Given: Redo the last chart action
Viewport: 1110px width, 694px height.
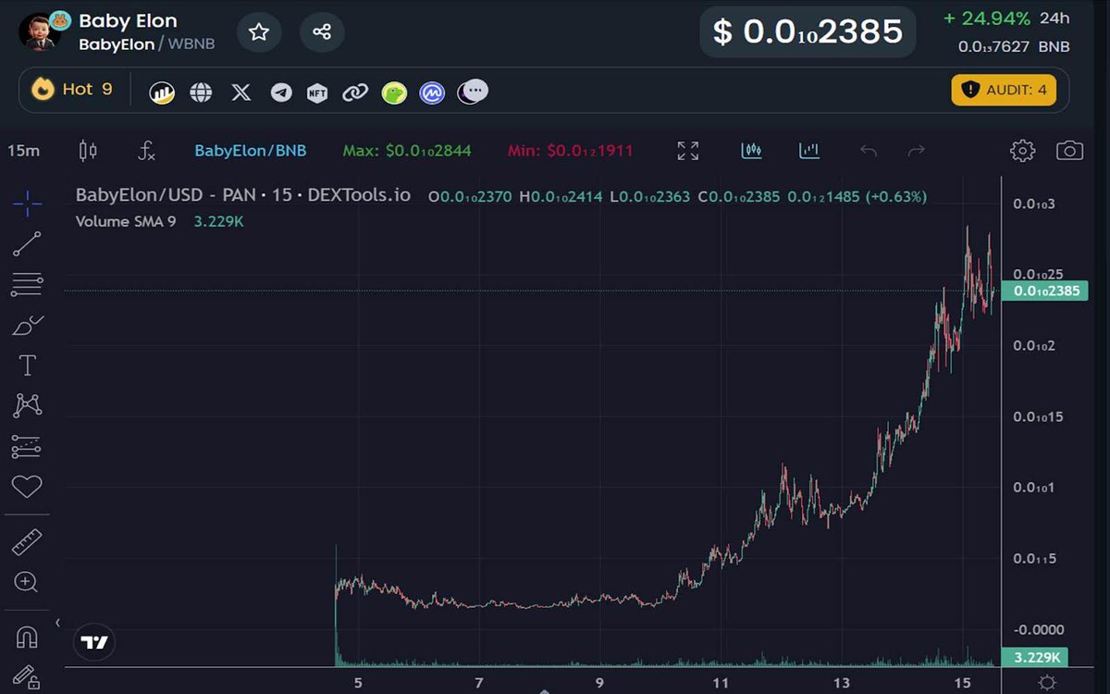Looking at the screenshot, I should 916,151.
